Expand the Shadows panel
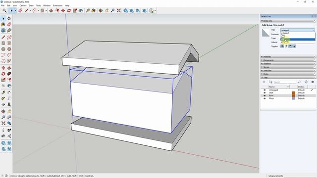Viewport: 317px width, 178px height. coord(288,64)
